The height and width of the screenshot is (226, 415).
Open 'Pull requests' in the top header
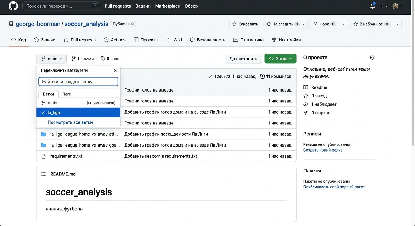point(118,6)
